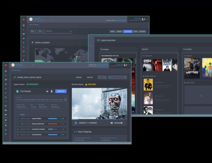Screen dimensions: 212x163
Task: Click the video progress bar under the preview
Action: (x=99, y=119)
